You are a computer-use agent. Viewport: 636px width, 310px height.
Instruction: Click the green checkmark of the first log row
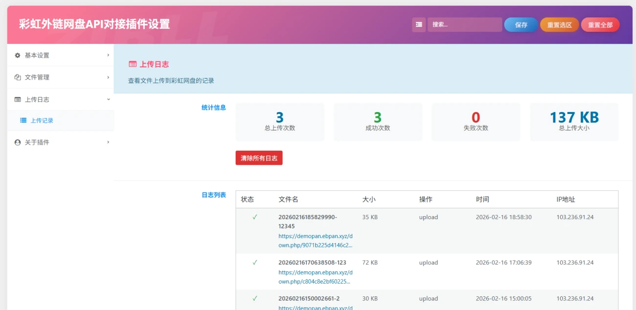pyautogui.click(x=254, y=217)
